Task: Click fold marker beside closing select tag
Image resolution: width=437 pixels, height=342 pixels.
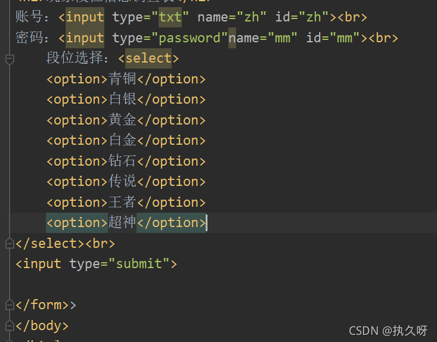Action: pyautogui.click(x=9, y=243)
